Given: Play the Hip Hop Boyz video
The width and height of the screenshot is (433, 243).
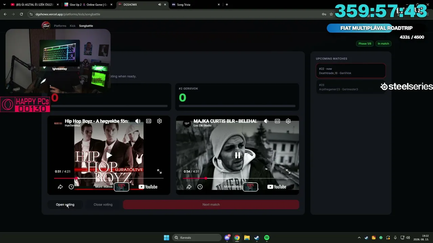Looking at the screenshot, I should pos(109,155).
